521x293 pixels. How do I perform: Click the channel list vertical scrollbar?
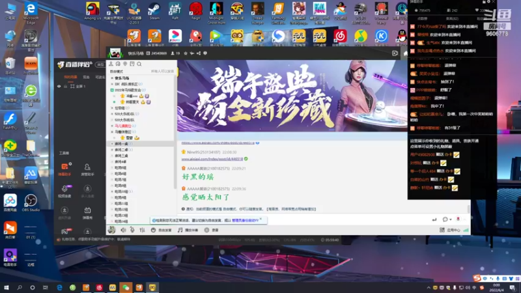coord(175,133)
